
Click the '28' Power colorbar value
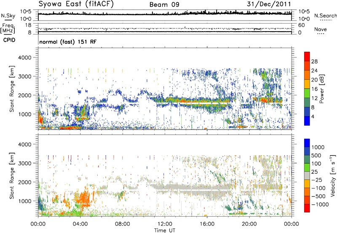pyautogui.click(x=314, y=61)
